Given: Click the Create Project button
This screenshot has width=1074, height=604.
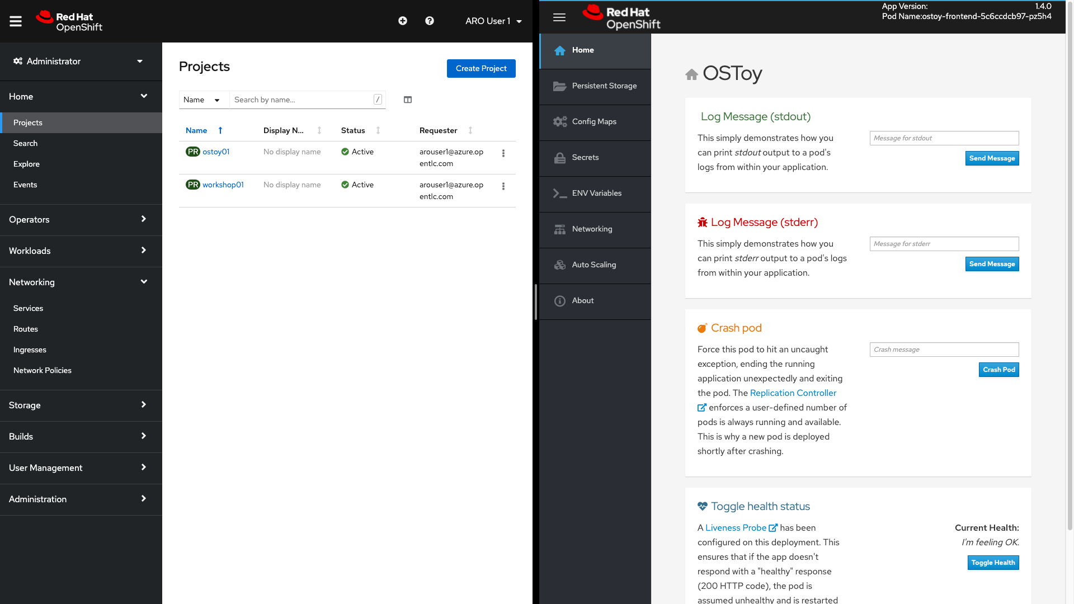Looking at the screenshot, I should [481, 68].
